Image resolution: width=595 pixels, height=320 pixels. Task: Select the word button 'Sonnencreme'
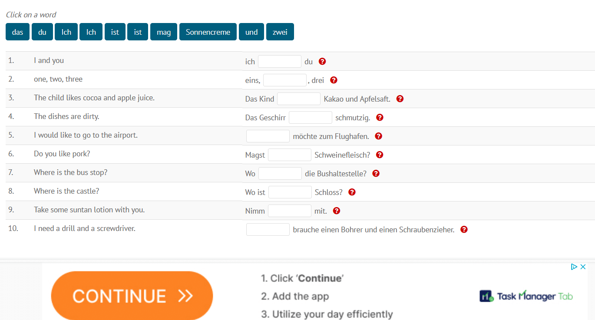(208, 32)
